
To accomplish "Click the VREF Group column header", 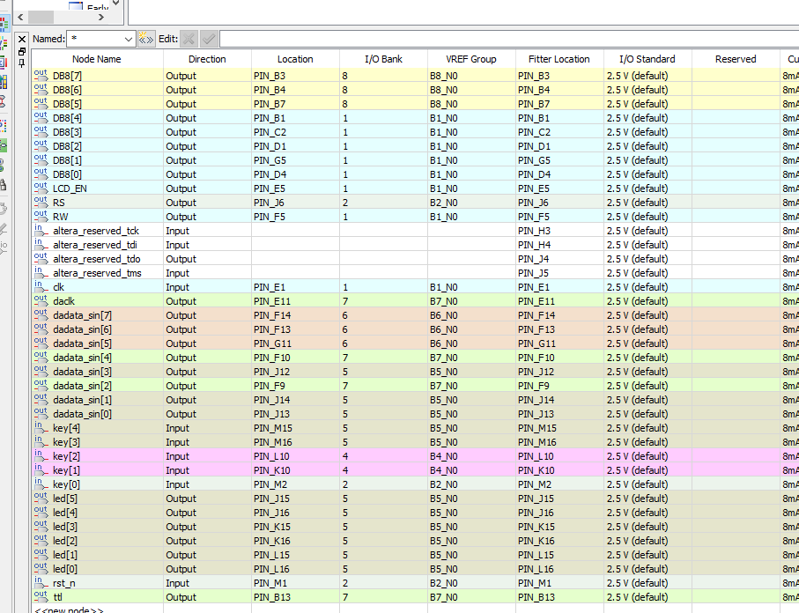I will [x=471, y=59].
